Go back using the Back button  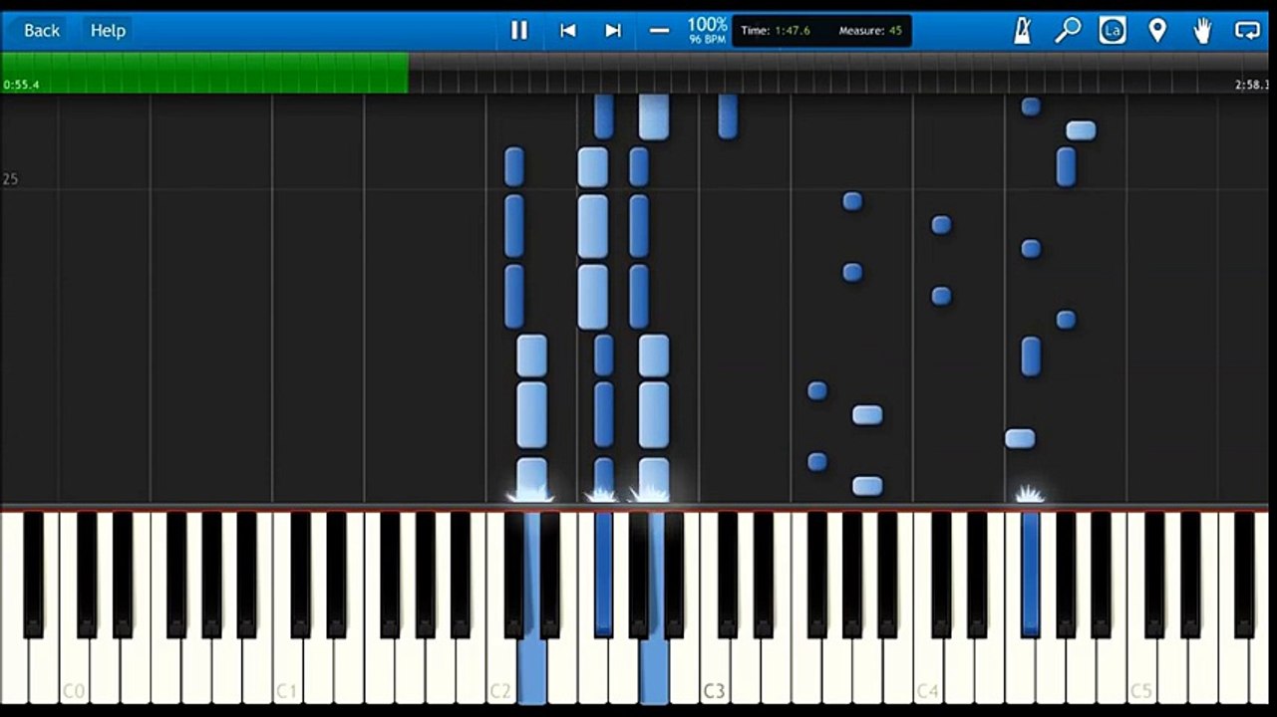tap(42, 30)
